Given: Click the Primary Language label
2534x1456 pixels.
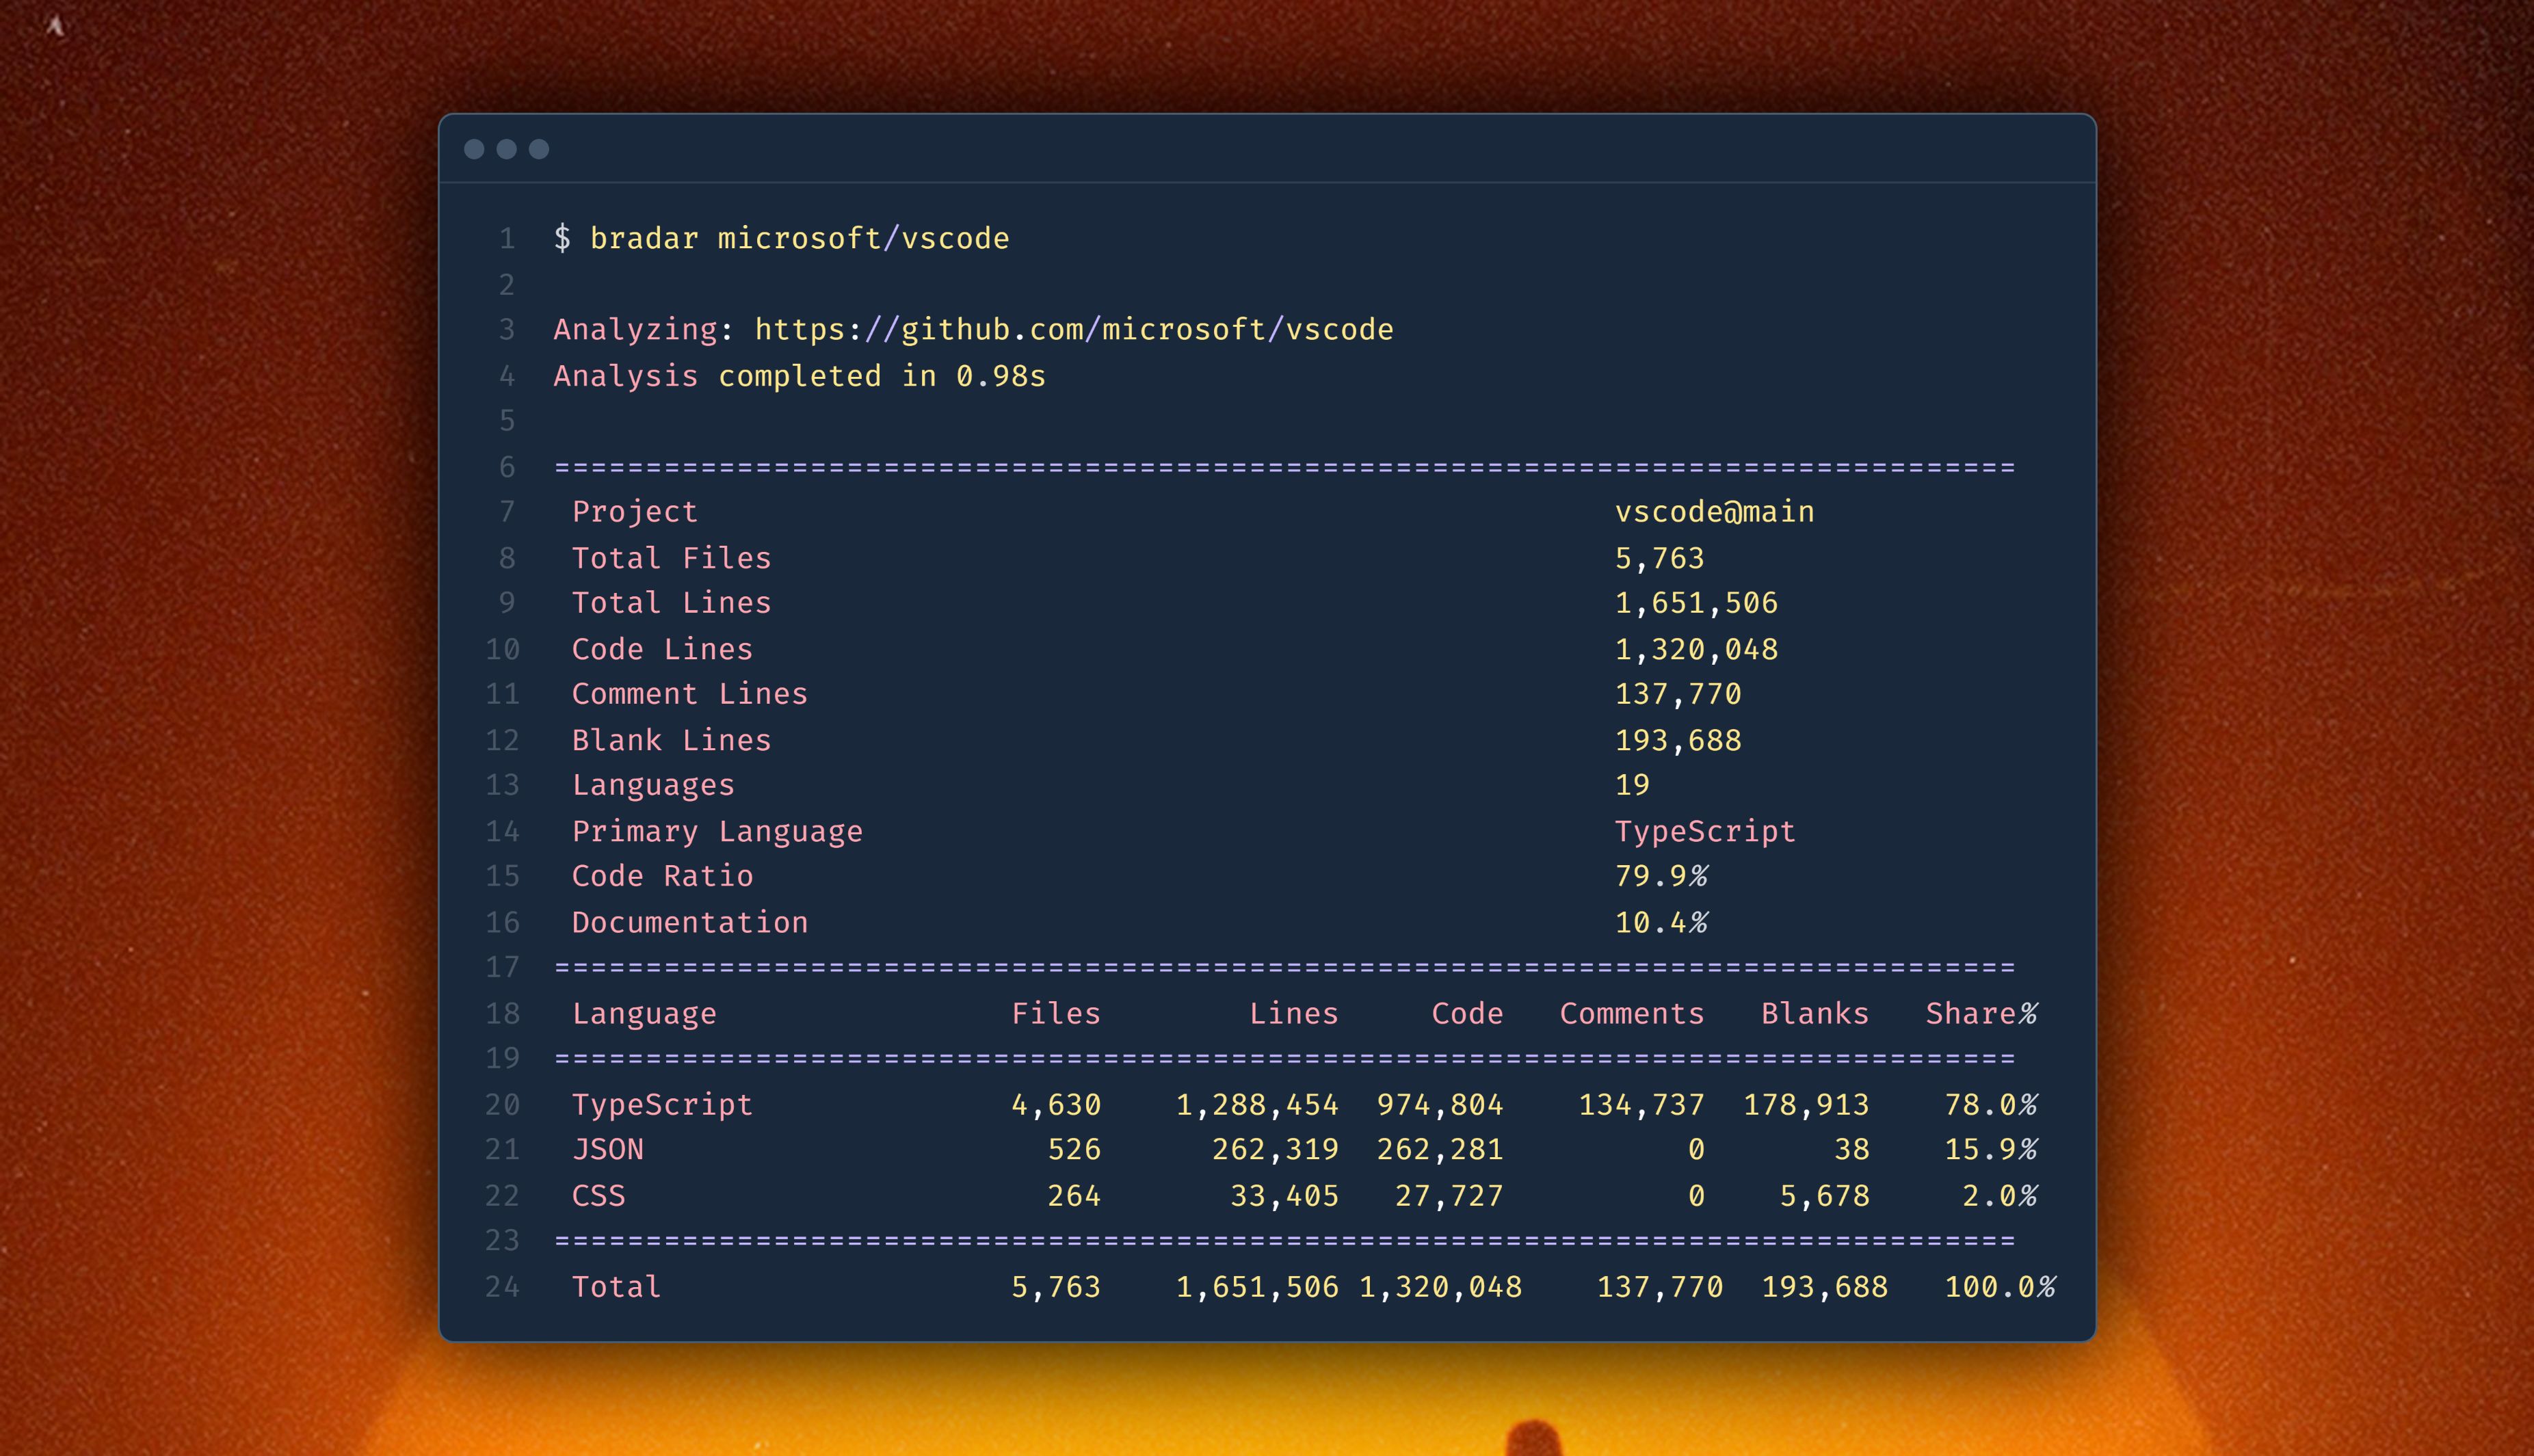Looking at the screenshot, I should click(x=717, y=831).
